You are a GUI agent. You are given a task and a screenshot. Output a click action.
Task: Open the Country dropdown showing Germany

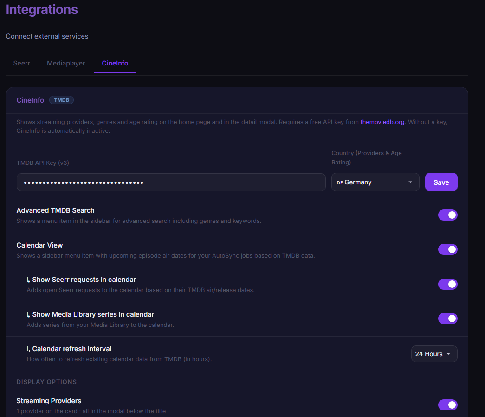click(x=375, y=182)
